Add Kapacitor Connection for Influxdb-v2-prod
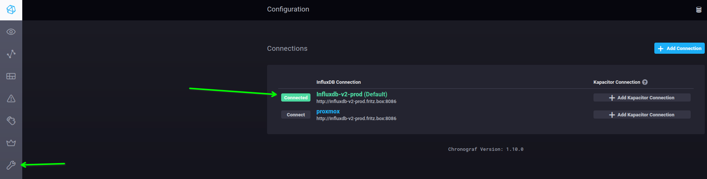Screen dimensions: 707x179 click(x=642, y=98)
